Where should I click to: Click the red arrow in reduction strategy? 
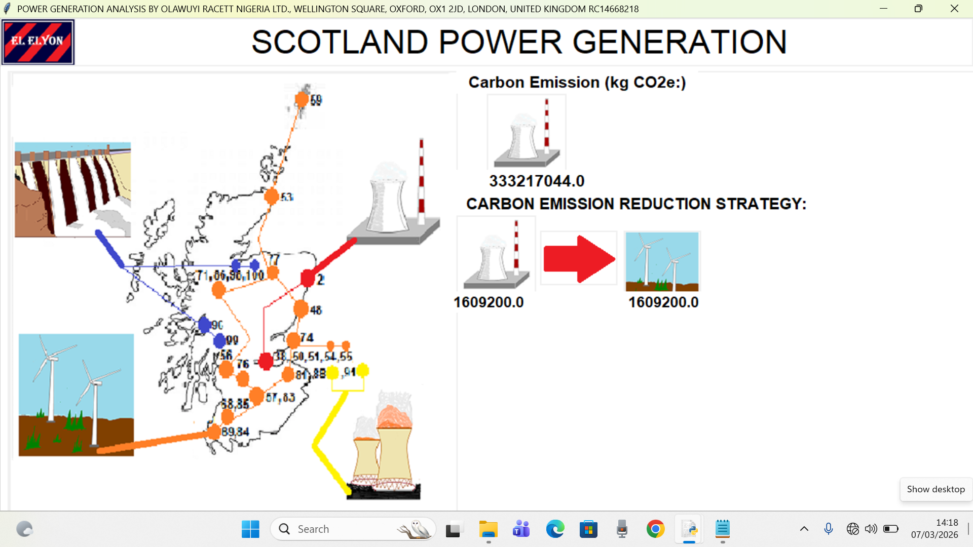579,259
